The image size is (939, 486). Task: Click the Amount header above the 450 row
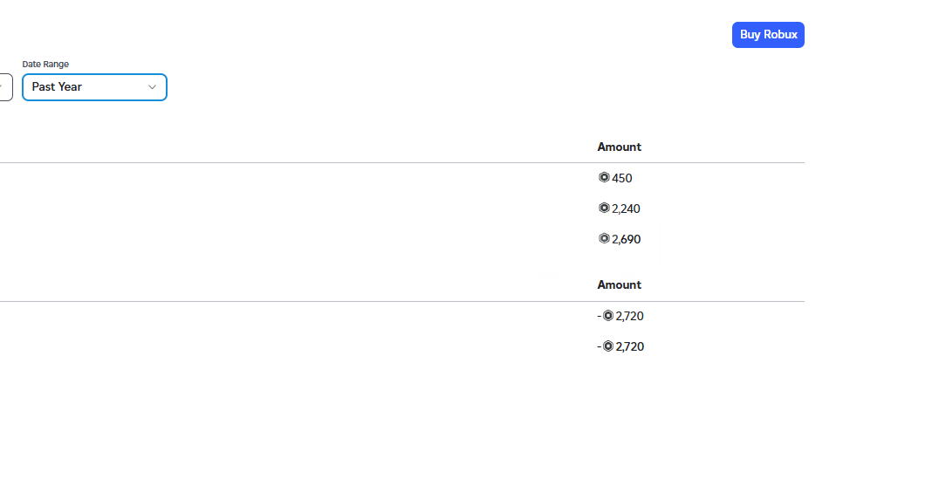click(x=620, y=147)
